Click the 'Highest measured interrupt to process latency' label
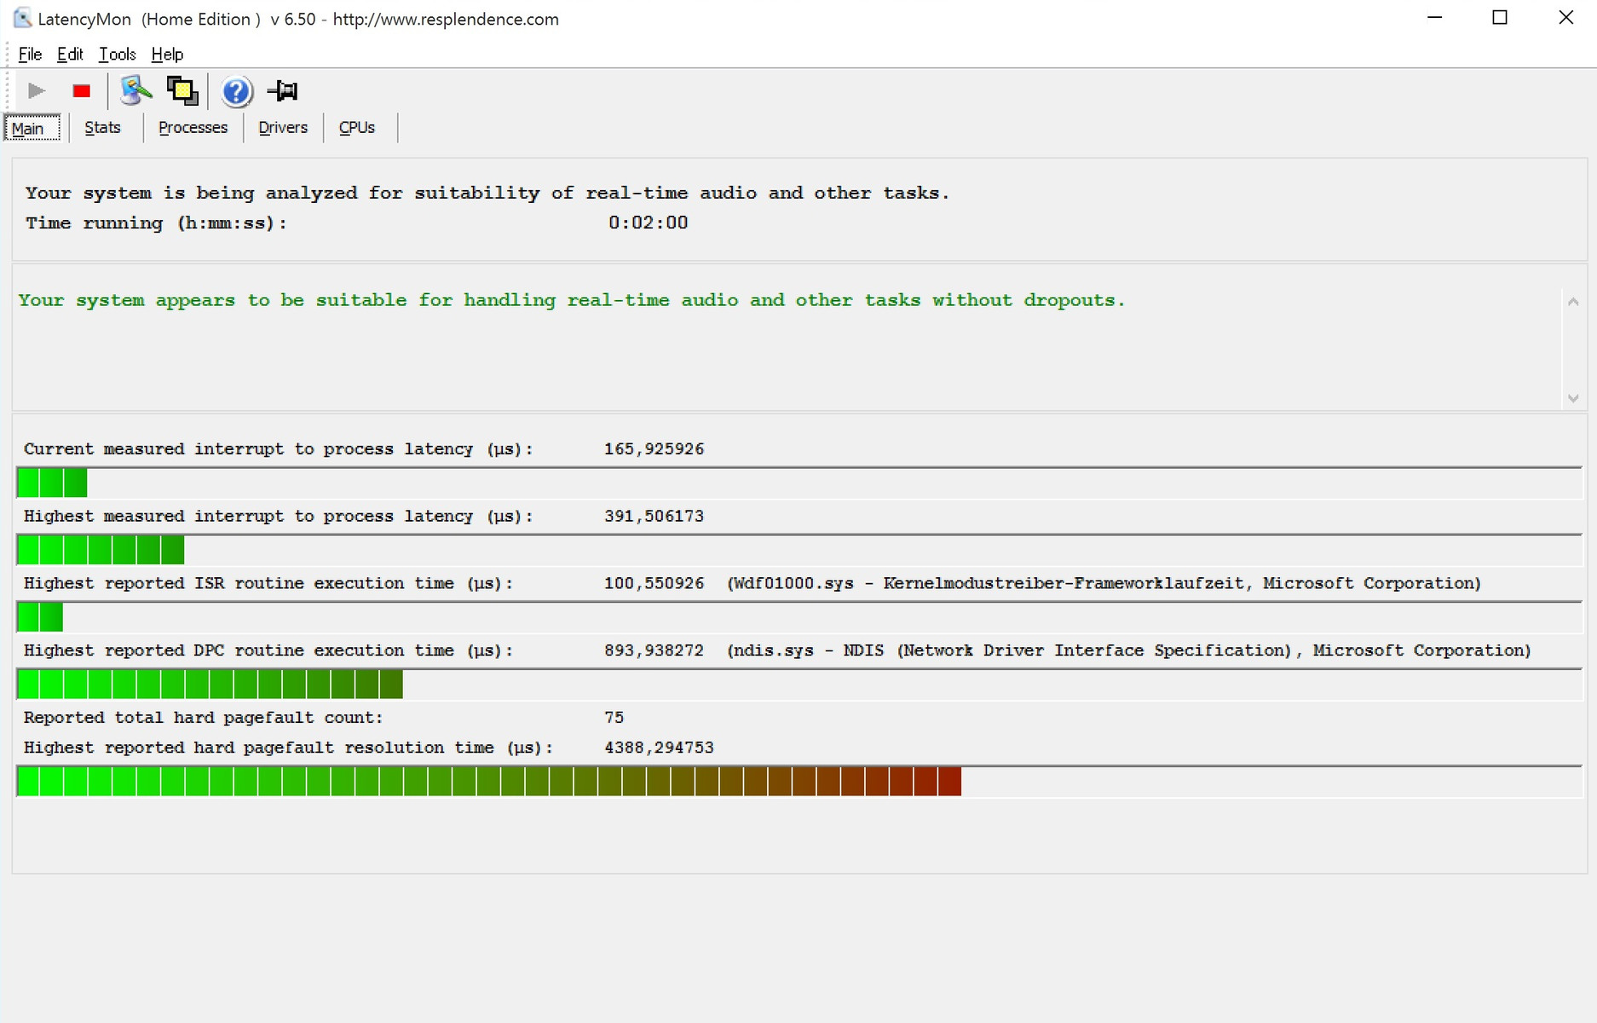This screenshot has width=1597, height=1023. tap(278, 517)
